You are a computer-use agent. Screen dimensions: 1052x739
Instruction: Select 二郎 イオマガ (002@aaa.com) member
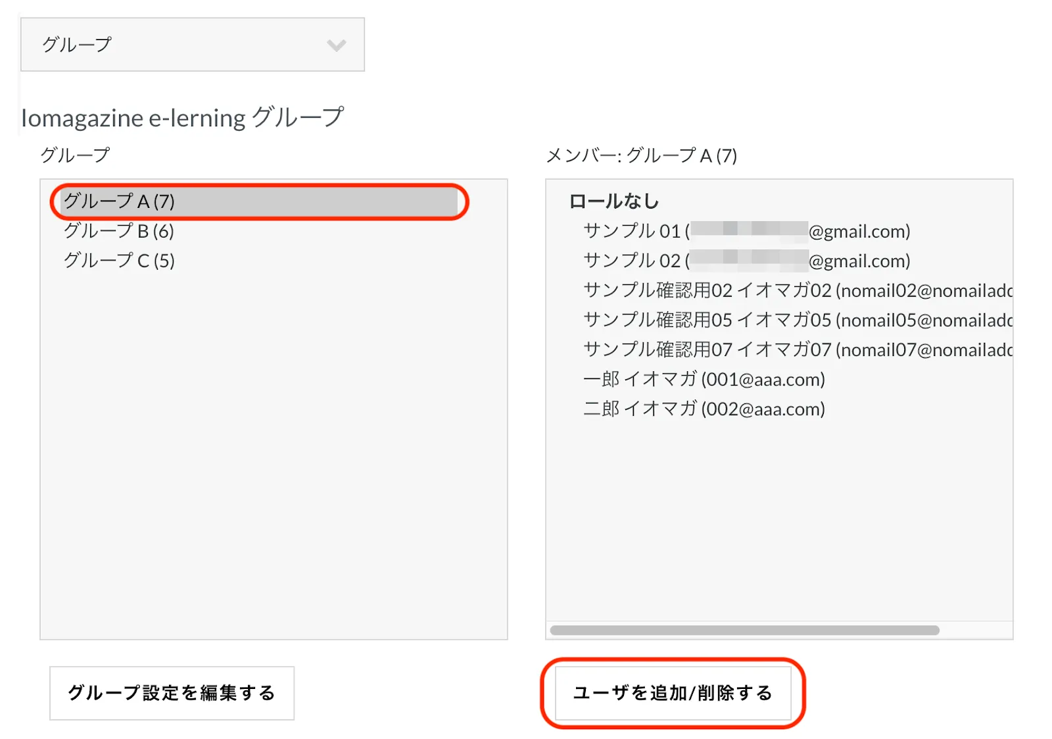[704, 409]
